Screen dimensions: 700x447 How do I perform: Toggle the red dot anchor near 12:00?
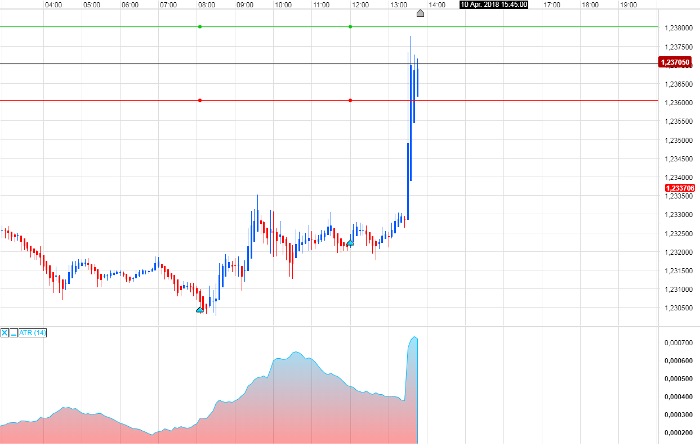pos(351,100)
